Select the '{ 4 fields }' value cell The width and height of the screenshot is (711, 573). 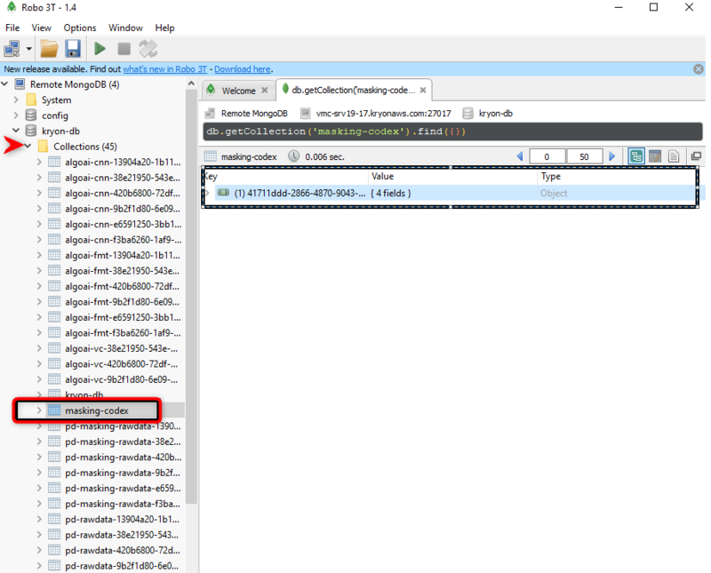[391, 193]
